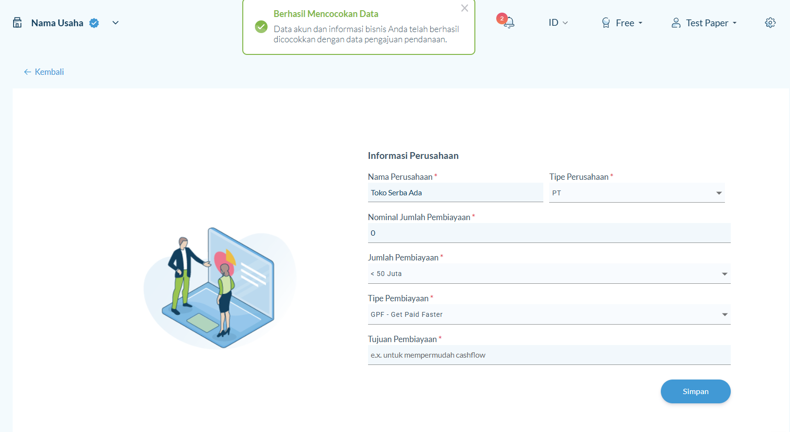Screen dimensions: 790x432
Task: Click the green success checkmark icon
Action: pyautogui.click(x=261, y=27)
